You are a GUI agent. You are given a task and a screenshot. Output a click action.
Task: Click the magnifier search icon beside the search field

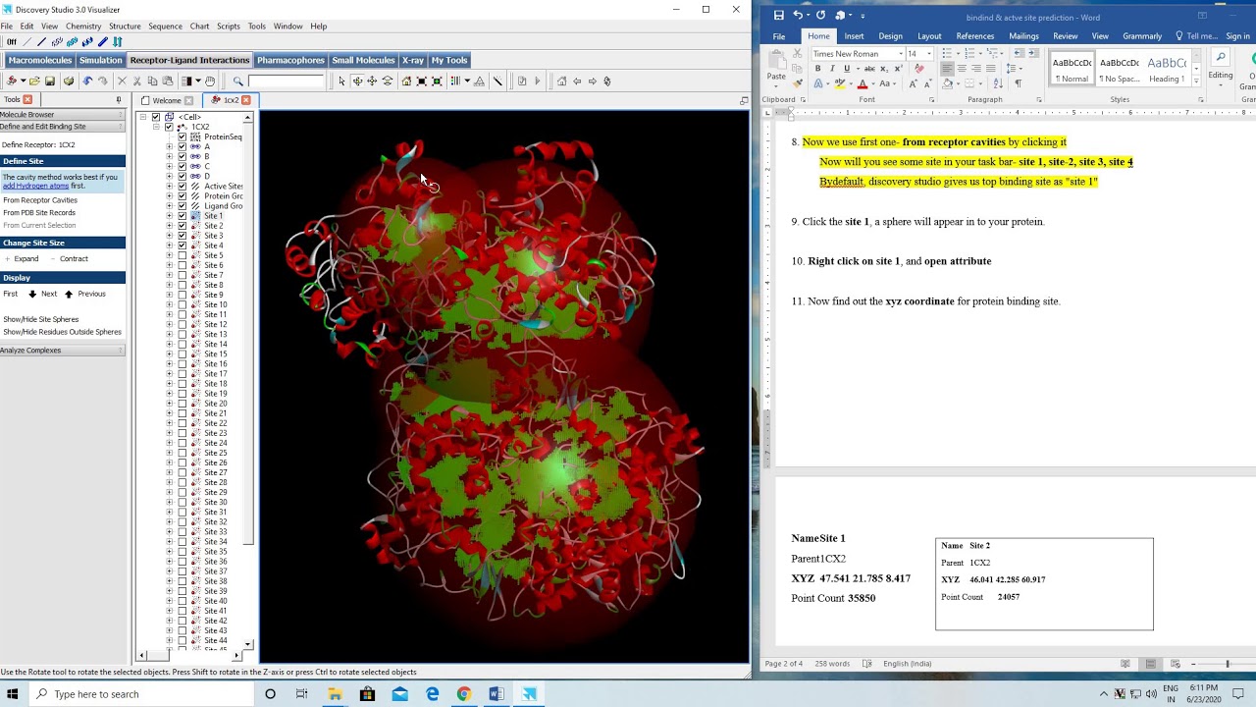[237, 82]
